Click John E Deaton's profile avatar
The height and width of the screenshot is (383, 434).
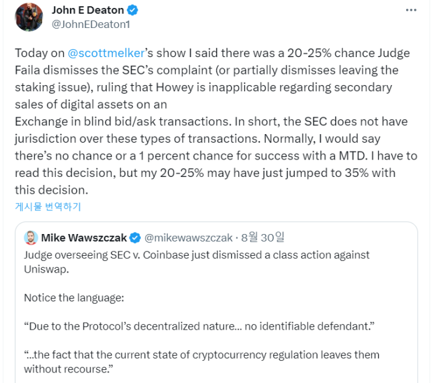tap(29, 17)
